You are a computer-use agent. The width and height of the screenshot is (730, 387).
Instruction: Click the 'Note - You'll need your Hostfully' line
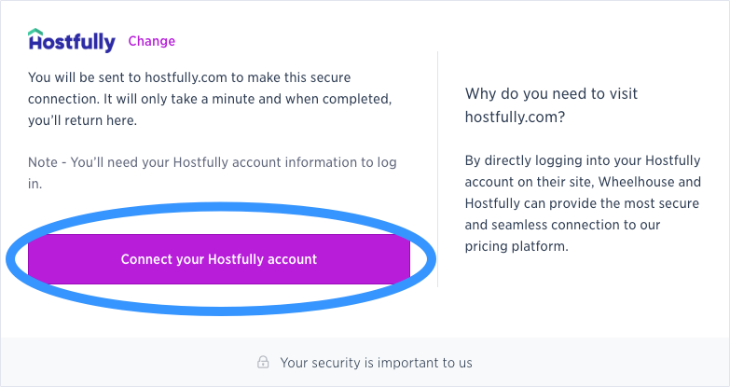point(213,162)
